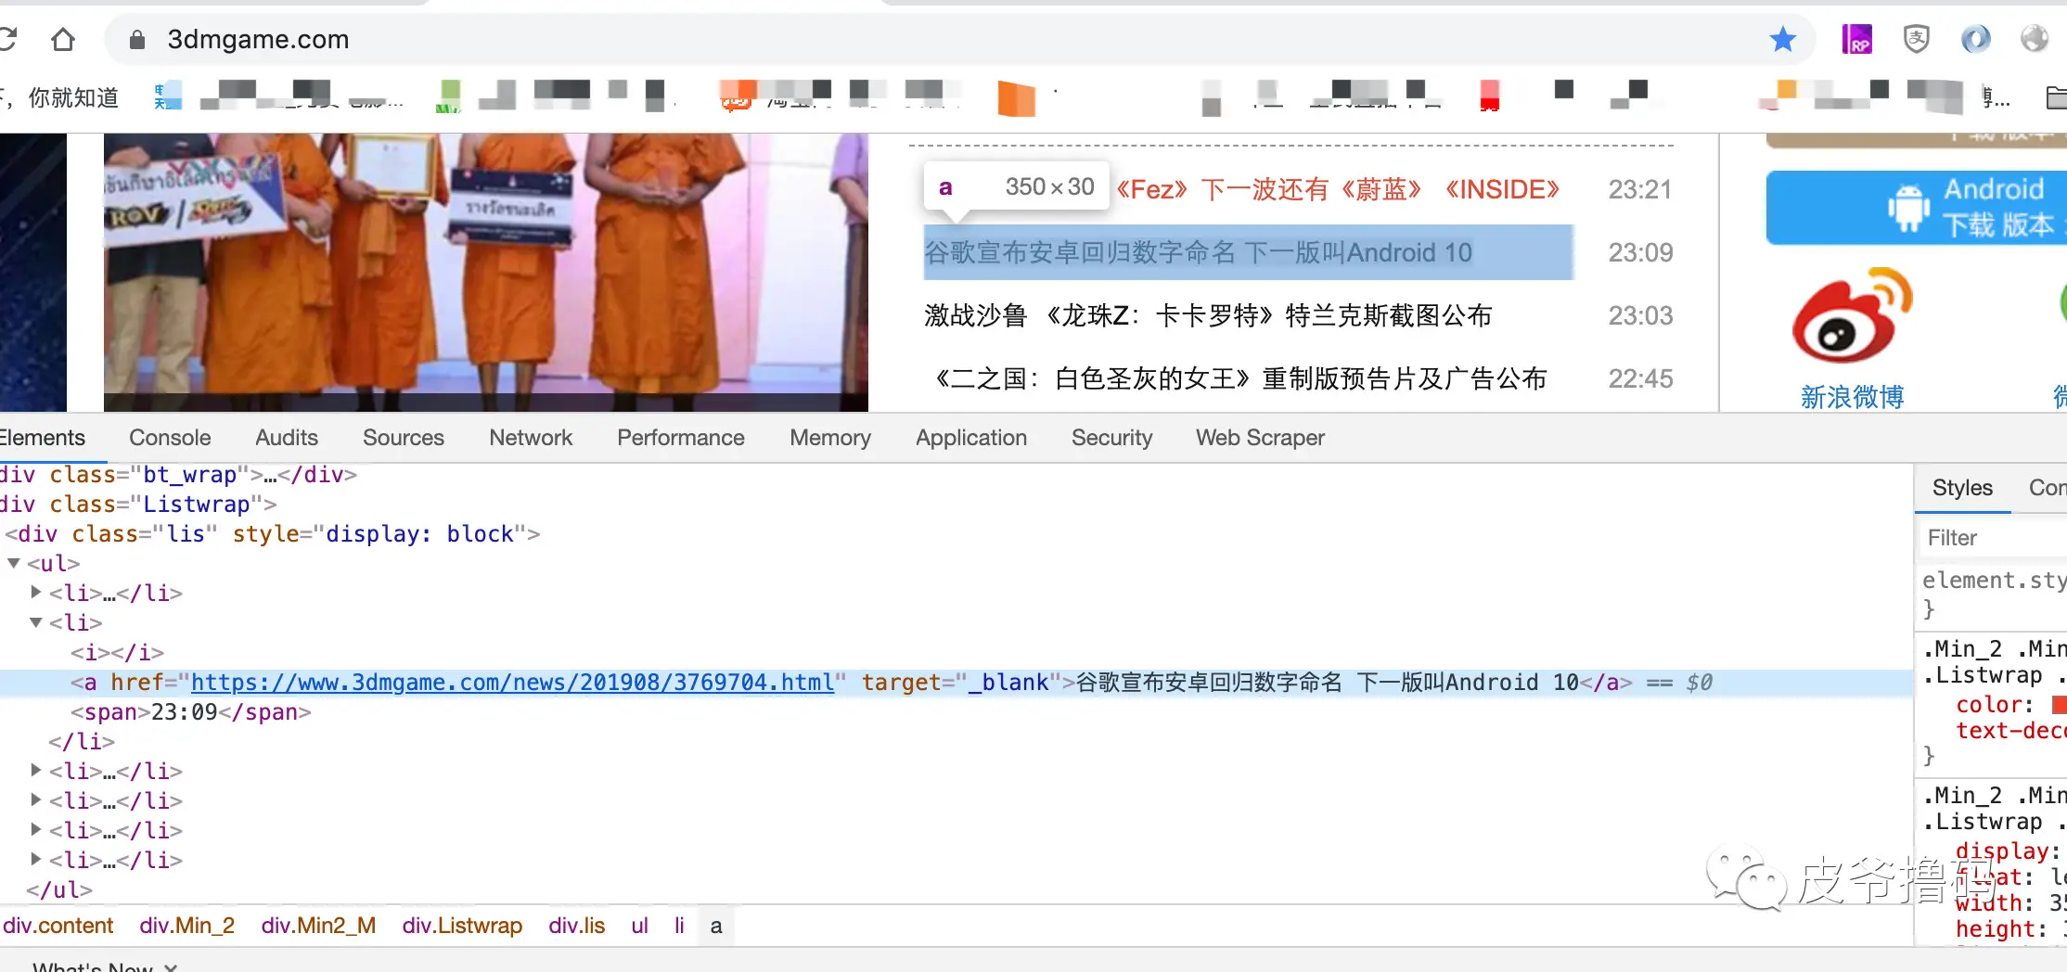The height and width of the screenshot is (972, 2067).
Task: Click the 新浪微博 link
Action: (1852, 397)
